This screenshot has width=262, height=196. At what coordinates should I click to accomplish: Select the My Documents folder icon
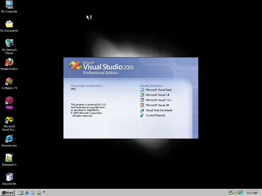(x=9, y=26)
